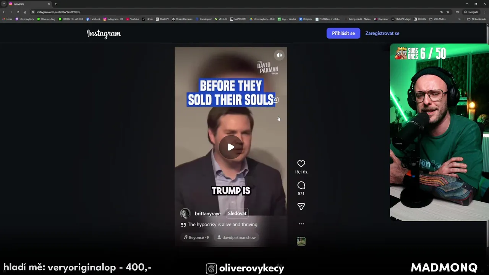
Task: Open the All Bookmarks folder
Action: (x=477, y=19)
